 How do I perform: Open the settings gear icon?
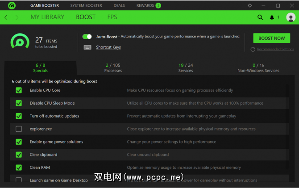[x=250, y=5]
